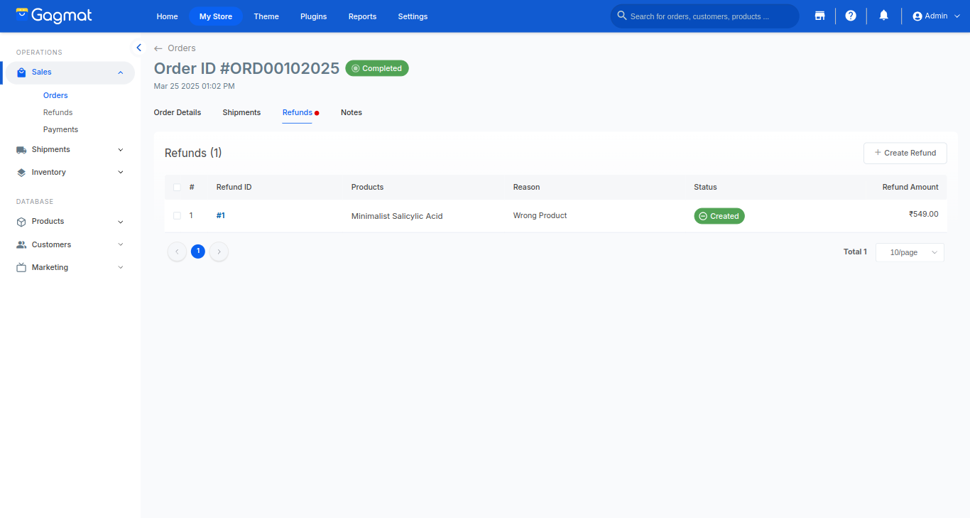
Task: Tick the checkbox for refund #1 row
Action: pyautogui.click(x=177, y=216)
